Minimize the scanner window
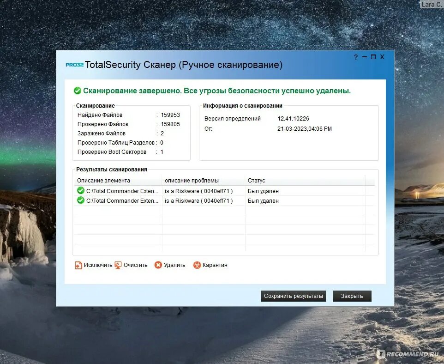Viewport: 444px width, 364px height. pos(365,57)
